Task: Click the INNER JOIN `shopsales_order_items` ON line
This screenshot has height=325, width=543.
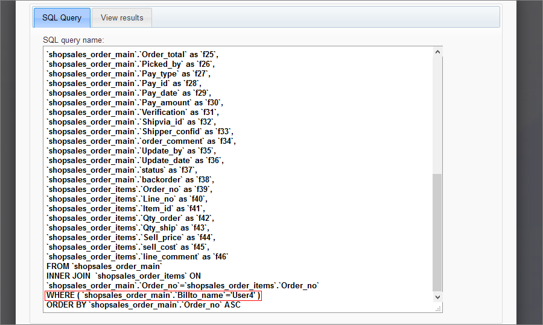Action: point(124,276)
